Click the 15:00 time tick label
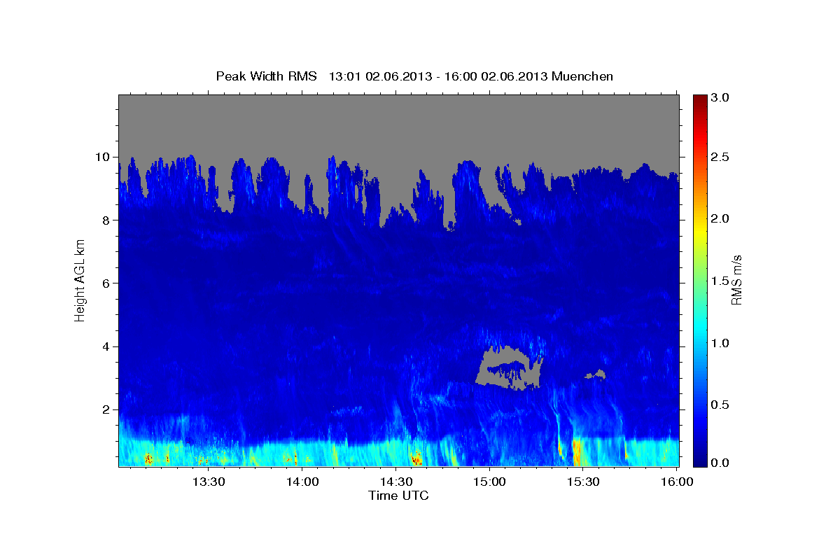Viewport: 840px width, 560px height. [x=489, y=482]
